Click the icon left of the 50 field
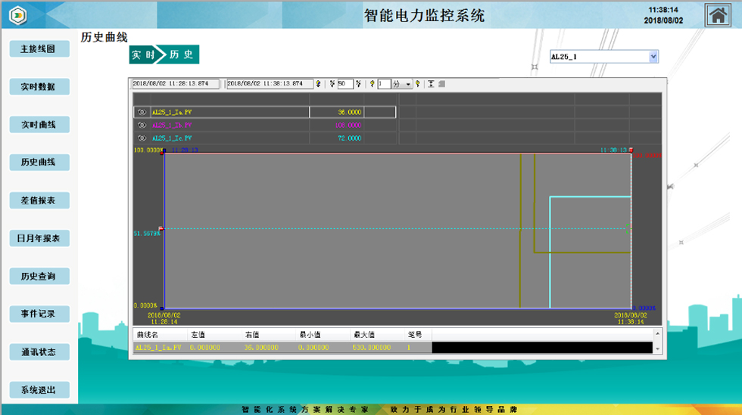Image resolution: width=742 pixels, height=415 pixels. pyautogui.click(x=332, y=84)
